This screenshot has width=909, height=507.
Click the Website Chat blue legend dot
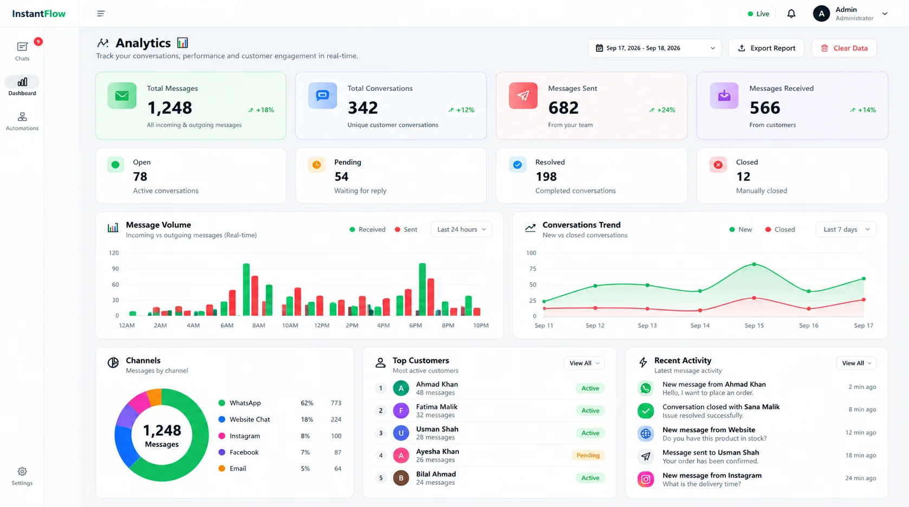tap(222, 419)
